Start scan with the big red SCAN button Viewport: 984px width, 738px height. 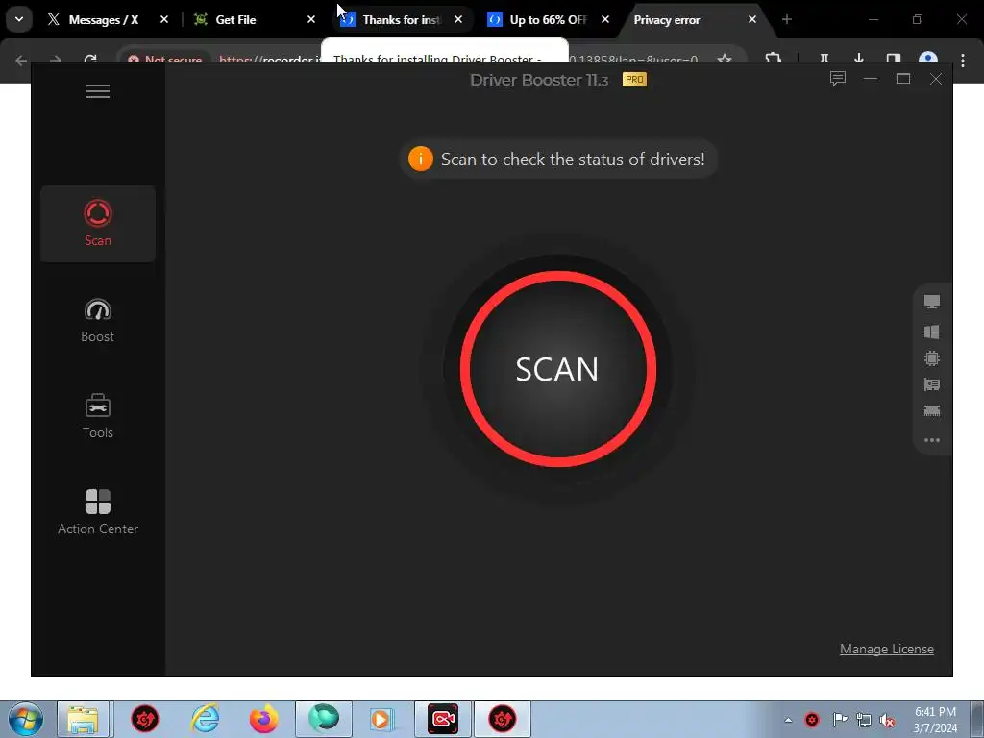558,369
